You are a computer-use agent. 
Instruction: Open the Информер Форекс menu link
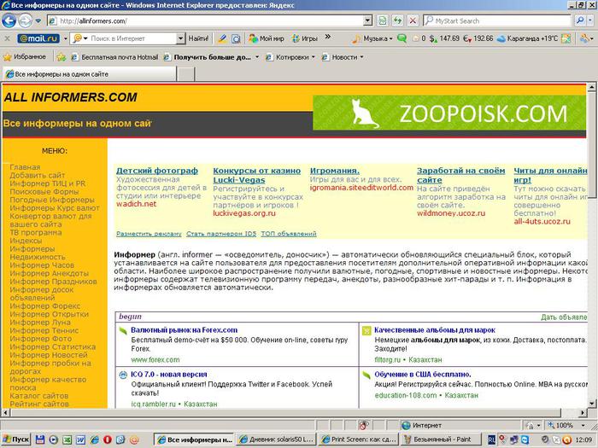[x=45, y=305]
